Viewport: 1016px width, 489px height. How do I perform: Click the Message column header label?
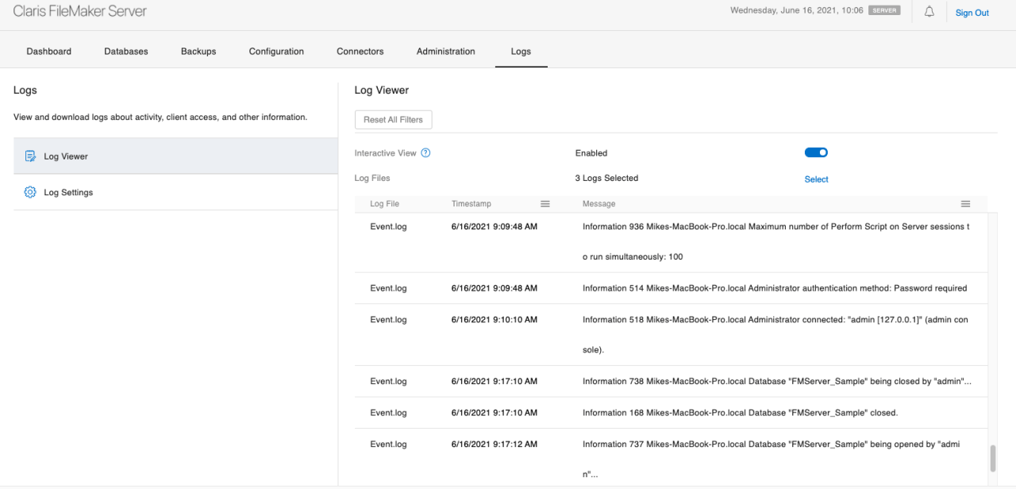598,204
